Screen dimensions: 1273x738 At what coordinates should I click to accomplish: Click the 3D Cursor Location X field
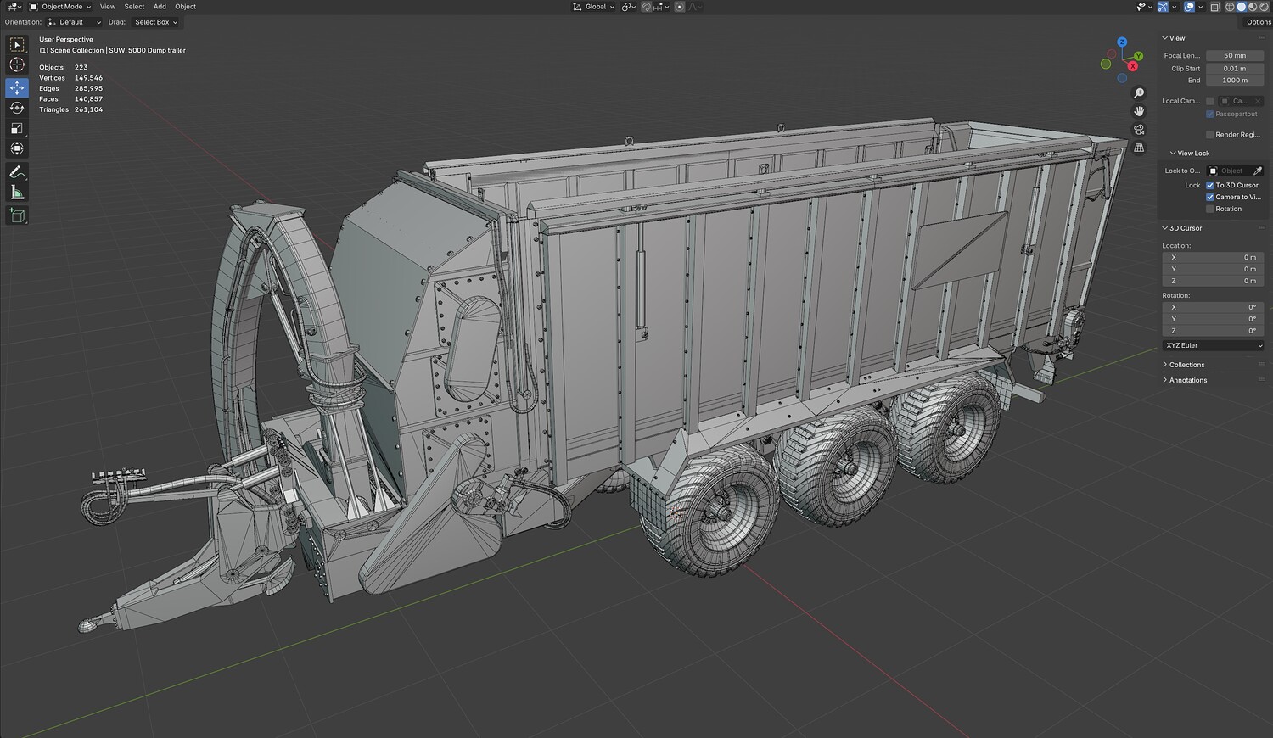1214,257
